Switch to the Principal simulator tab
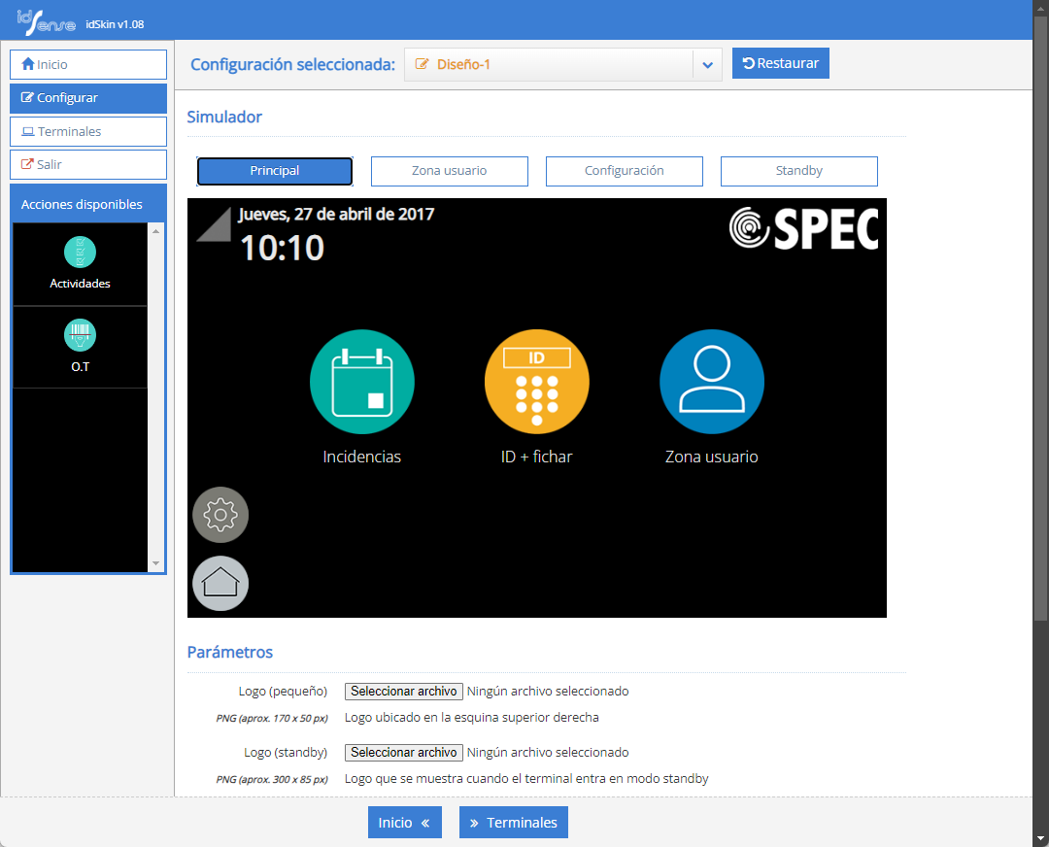The image size is (1049, 847). pyautogui.click(x=274, y=171)
